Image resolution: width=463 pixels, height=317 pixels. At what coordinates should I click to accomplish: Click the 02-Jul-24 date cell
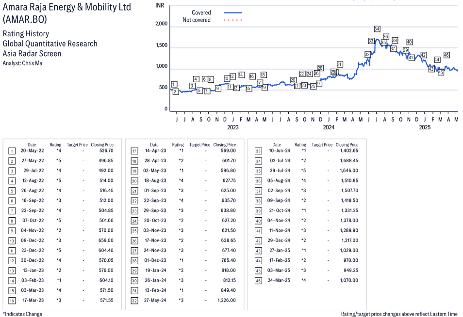coord(280,161)
